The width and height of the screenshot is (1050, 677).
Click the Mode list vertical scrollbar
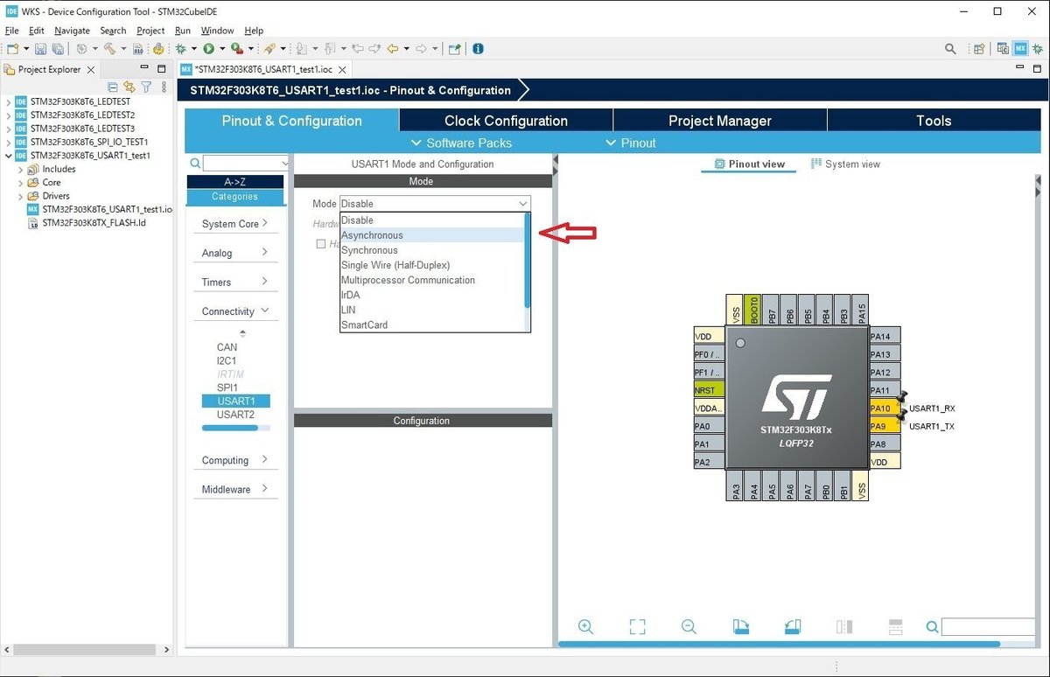(x=528, y=261)
